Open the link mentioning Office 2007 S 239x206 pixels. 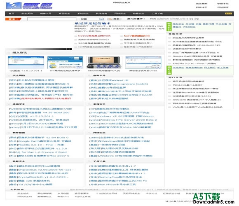coord(39,156)
